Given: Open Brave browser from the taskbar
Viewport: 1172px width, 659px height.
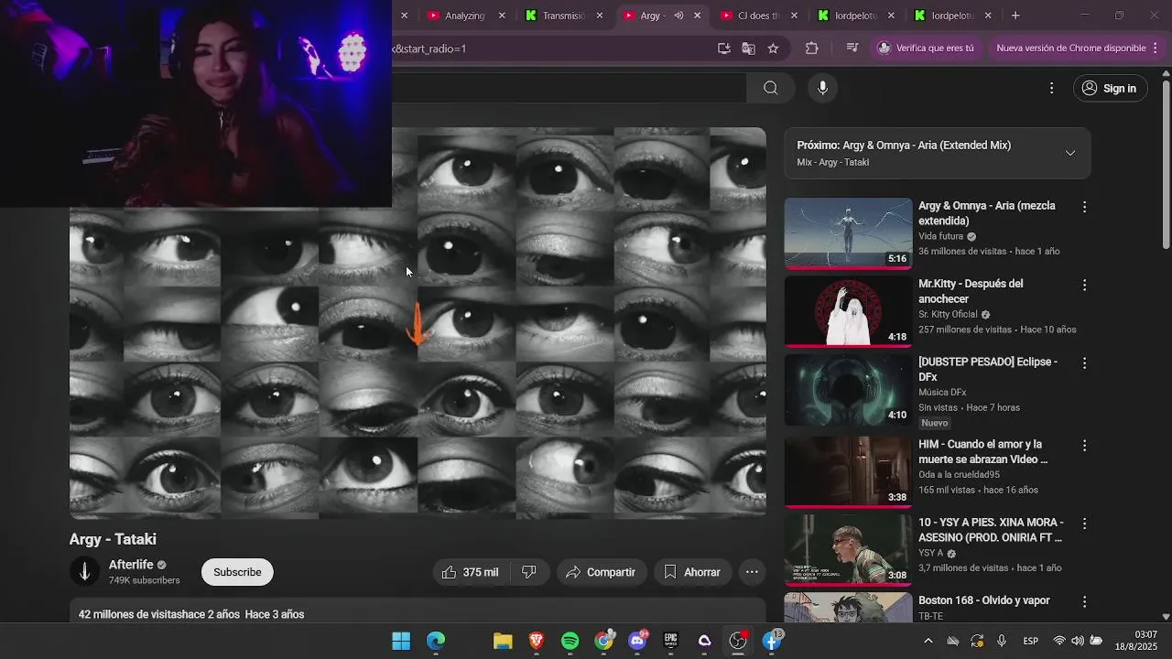Looking at the screenshot, I should tap(537, 641).
